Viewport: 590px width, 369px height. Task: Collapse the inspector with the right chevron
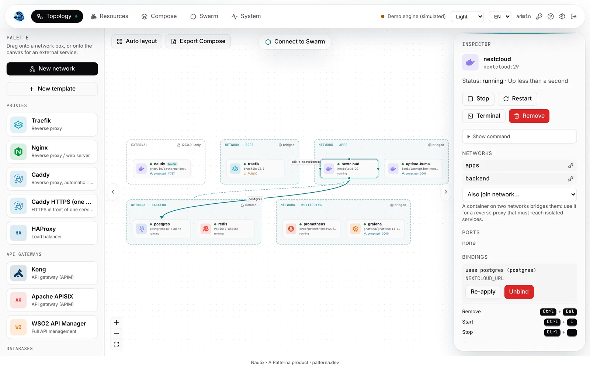(445, 192)
